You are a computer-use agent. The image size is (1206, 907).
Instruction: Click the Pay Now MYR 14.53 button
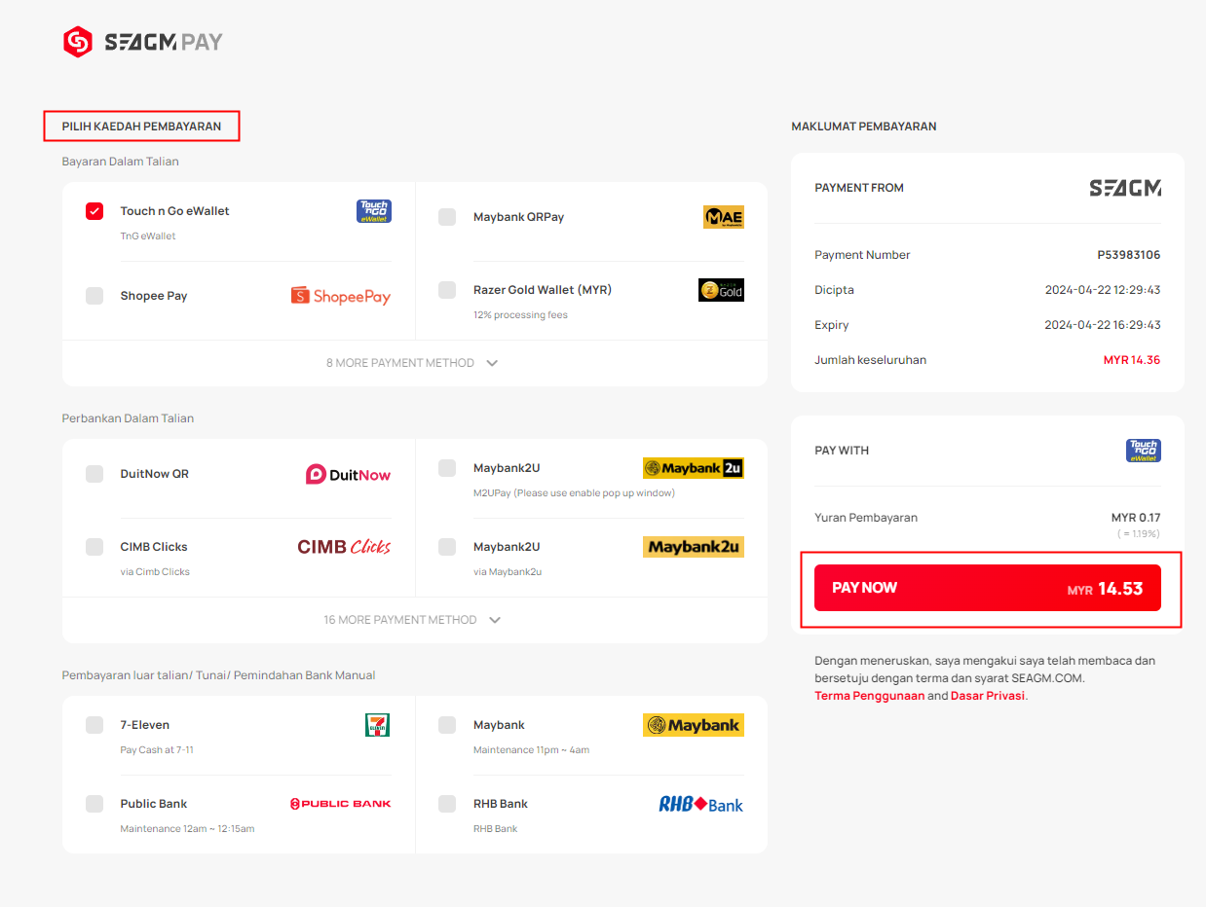[x=988, y=588]
